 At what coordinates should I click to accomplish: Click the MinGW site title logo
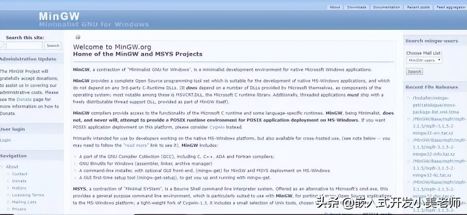(59, 16)
